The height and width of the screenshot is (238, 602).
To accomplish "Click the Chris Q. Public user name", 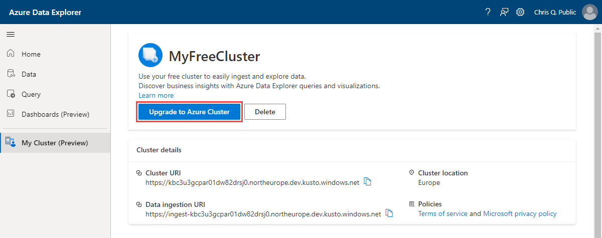I will 555,12.
